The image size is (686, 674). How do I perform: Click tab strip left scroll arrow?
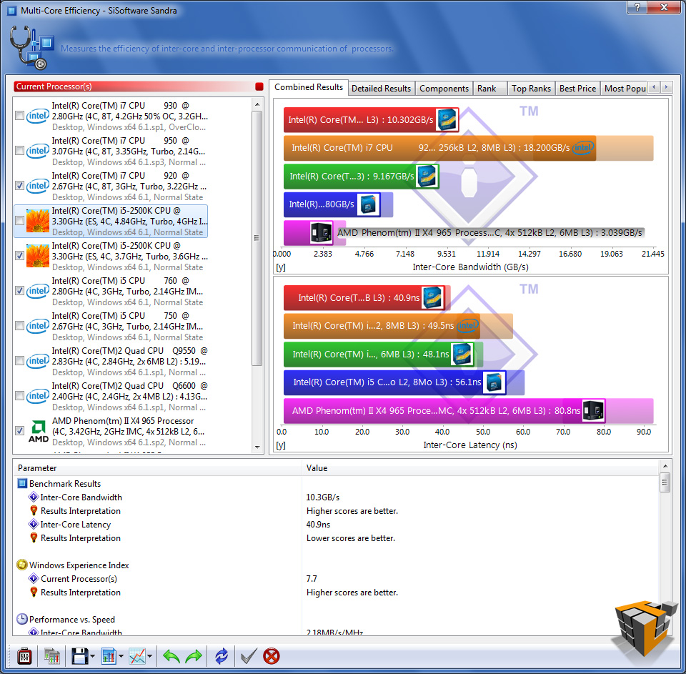coord(654,87)
